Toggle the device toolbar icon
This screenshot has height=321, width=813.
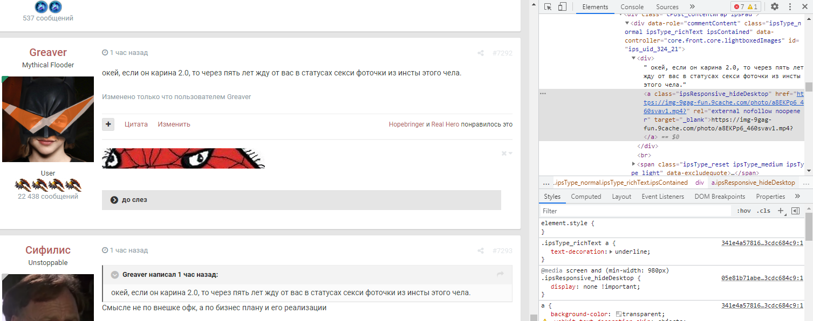[562, 7]
